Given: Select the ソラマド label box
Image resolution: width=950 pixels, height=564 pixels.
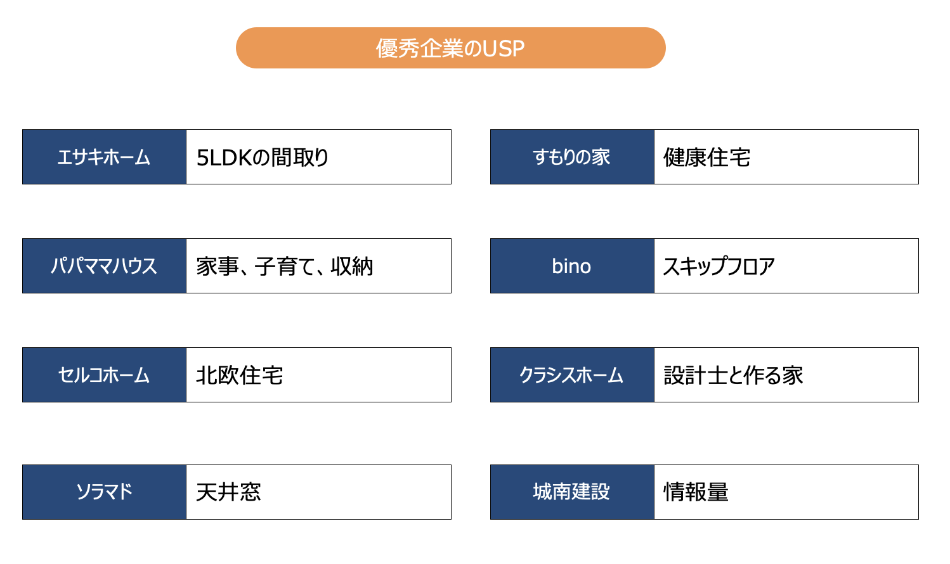Looking at the screenshot, I should pyautogui.click(x=104, y=492).
